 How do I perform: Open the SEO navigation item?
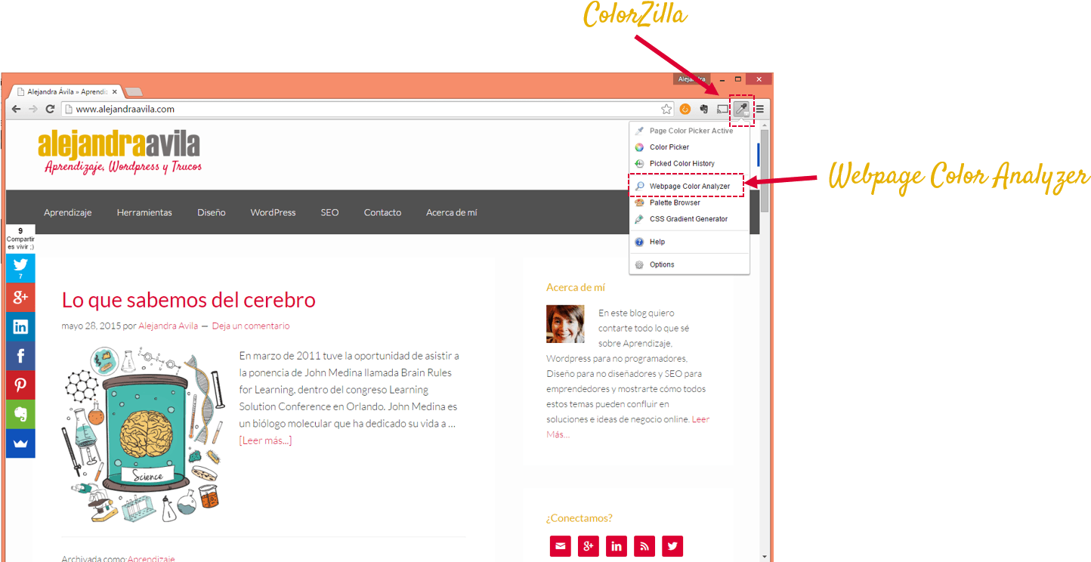coord(329,212)
